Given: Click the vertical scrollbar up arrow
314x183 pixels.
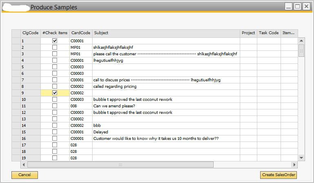Looking at the screenshot, I should tap(301, 41).
